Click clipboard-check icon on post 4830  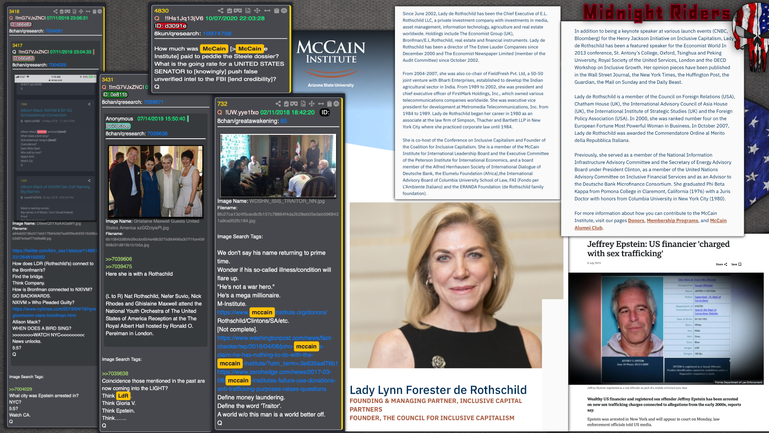(x=229, y=11)
